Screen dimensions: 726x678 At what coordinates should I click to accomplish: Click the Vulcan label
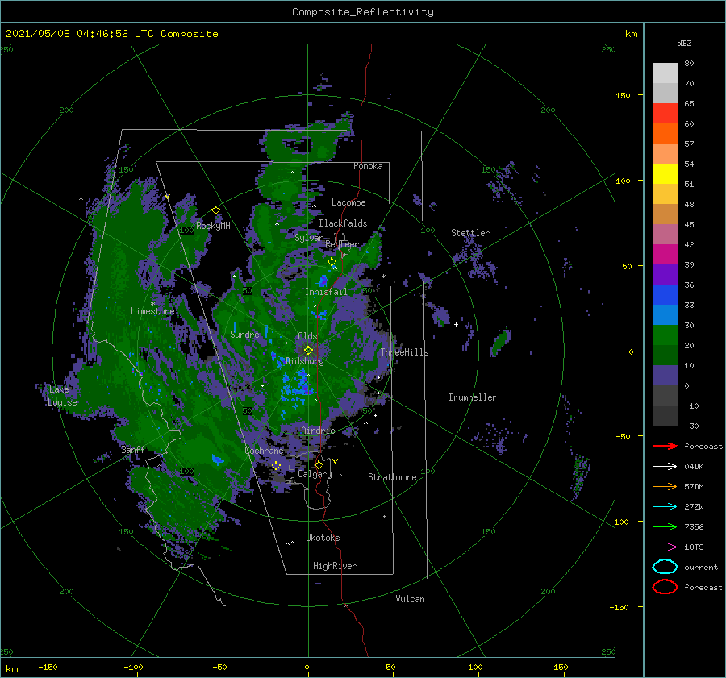coord(410,599)
